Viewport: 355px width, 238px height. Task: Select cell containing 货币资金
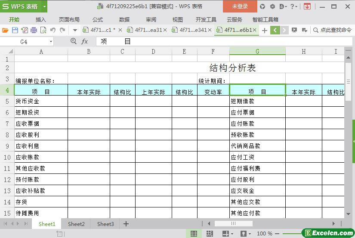tap(41, 101)
